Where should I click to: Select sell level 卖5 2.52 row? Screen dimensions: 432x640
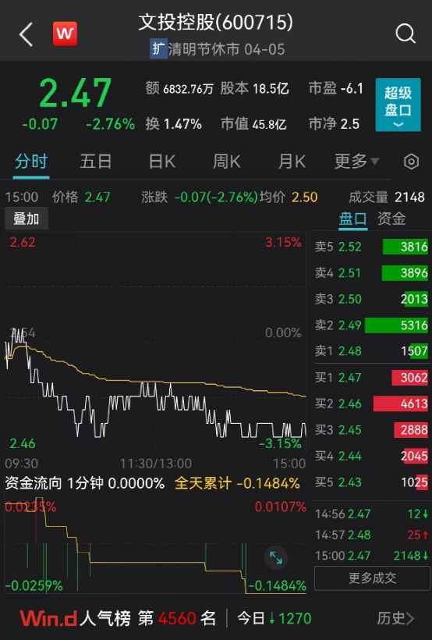[371, 247]
